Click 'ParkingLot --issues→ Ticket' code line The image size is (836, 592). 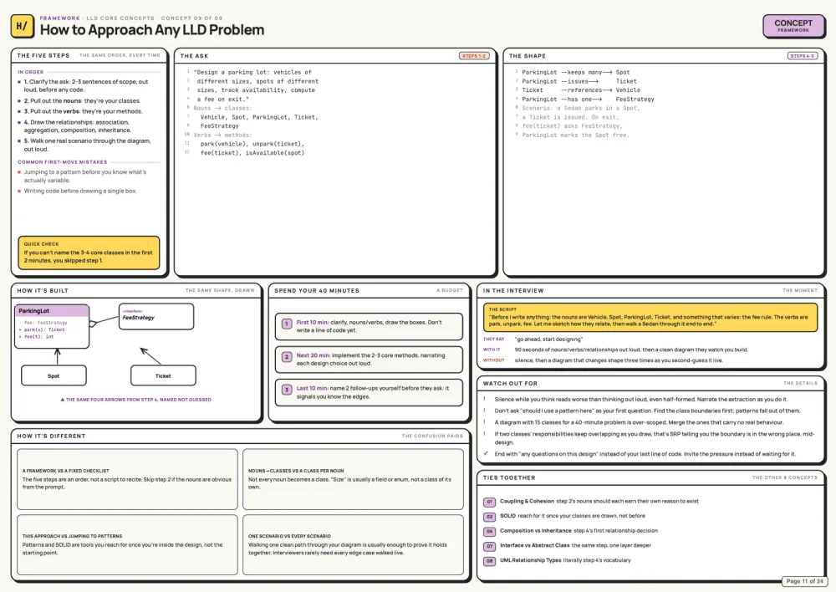pos(579,82)
